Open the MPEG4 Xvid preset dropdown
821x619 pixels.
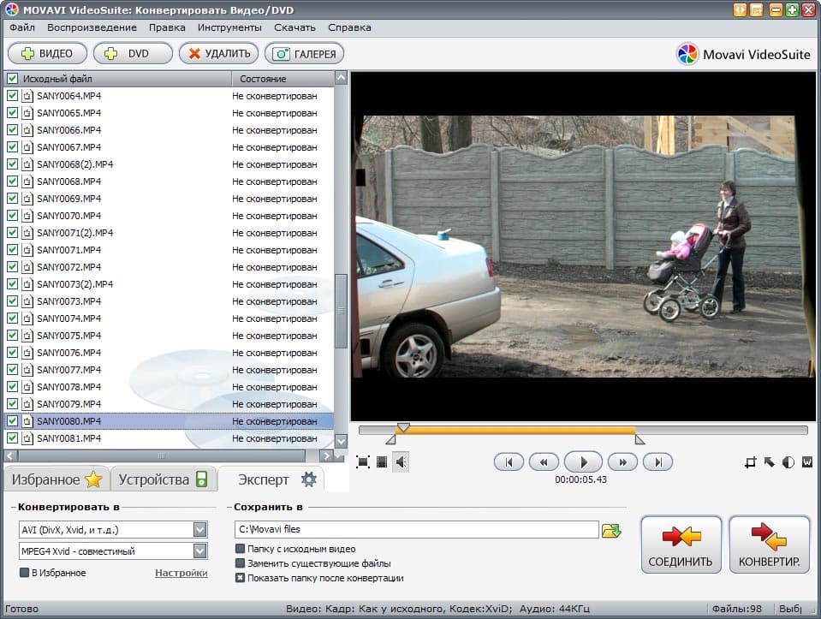[x=200, y=551]
